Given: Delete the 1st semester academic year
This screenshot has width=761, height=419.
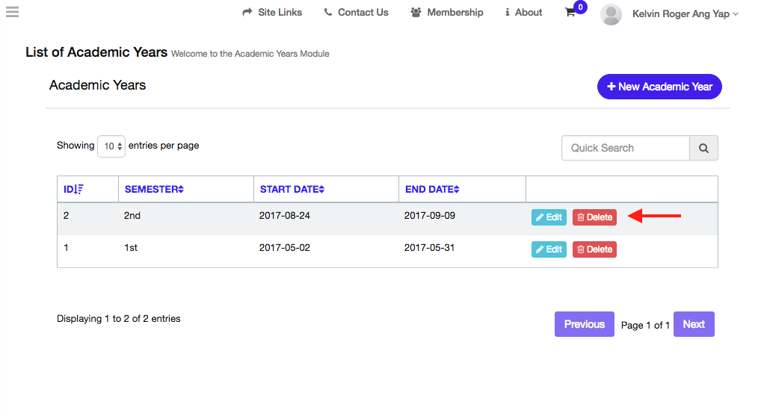Looking at the screenshot, I should coord(594,249).
